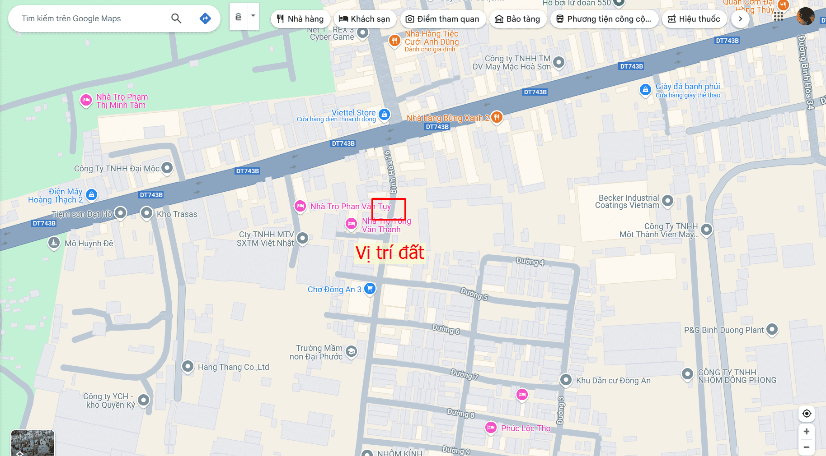The image size is (826, 456).
Task: Select the Hiệu thuốc category chip
Action: pyautogui.click(x=694, y=19)
